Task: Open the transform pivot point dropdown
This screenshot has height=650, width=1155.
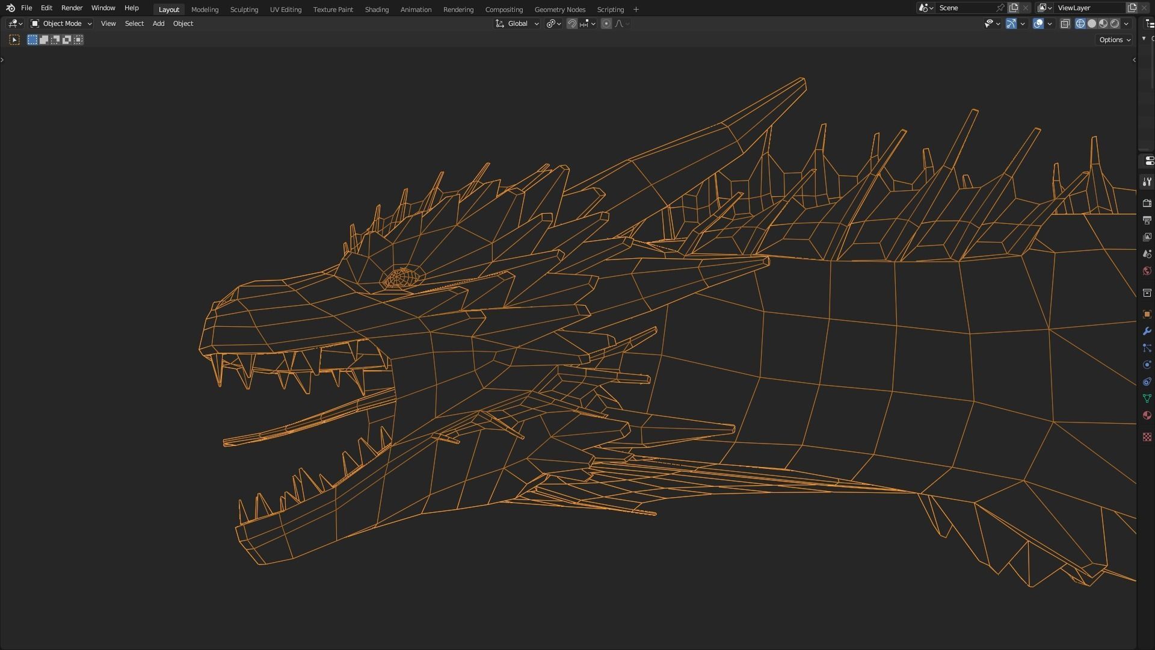Action: point(554,23)
